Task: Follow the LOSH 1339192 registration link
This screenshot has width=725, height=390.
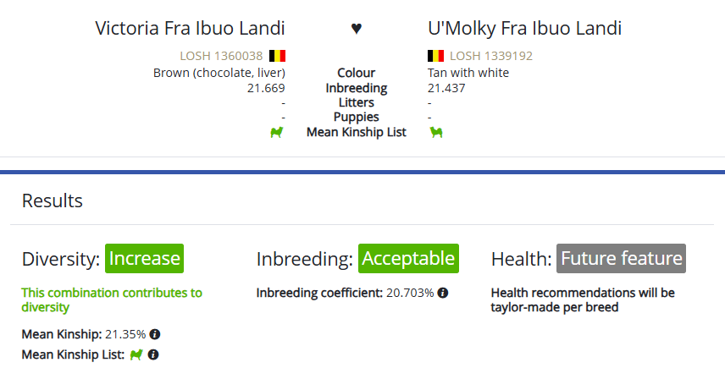Action: tap(490, 57)
